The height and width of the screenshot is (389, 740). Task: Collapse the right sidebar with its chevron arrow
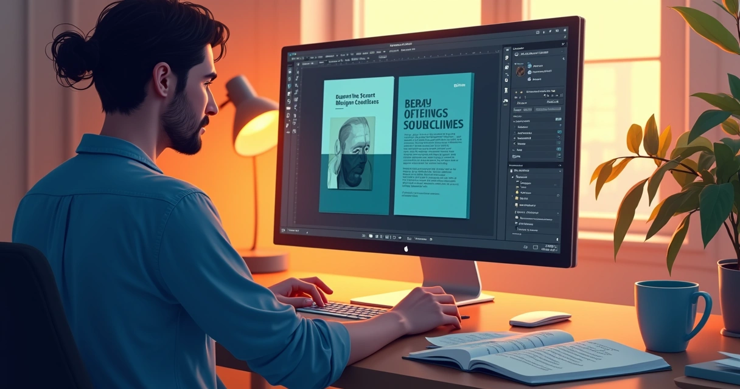564,59
